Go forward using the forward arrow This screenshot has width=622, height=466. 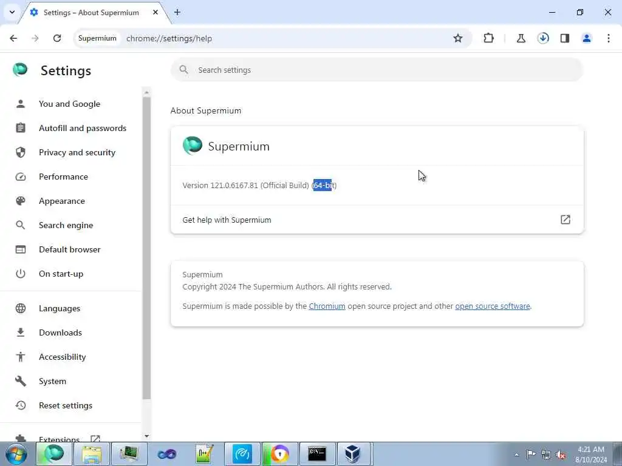[x=35, y=38]
